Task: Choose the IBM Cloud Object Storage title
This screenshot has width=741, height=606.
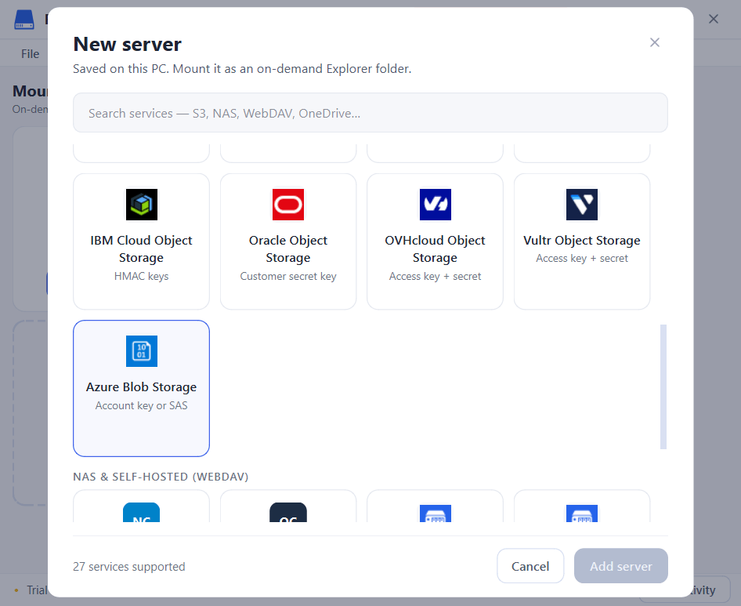Action: (141, 249)
